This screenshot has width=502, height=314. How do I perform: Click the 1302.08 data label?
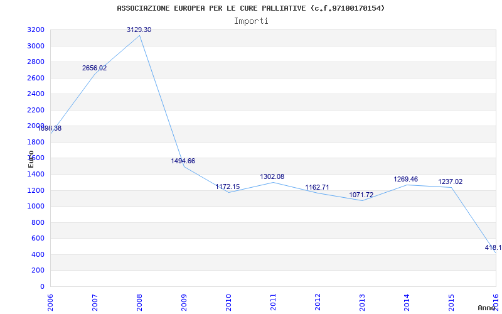tap(272, 176)
